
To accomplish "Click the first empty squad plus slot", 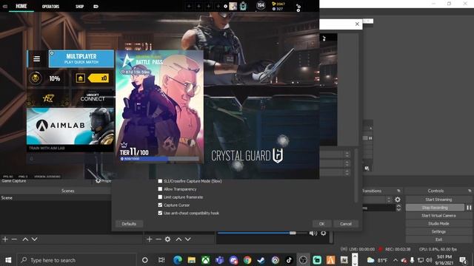I will point(189,6).
